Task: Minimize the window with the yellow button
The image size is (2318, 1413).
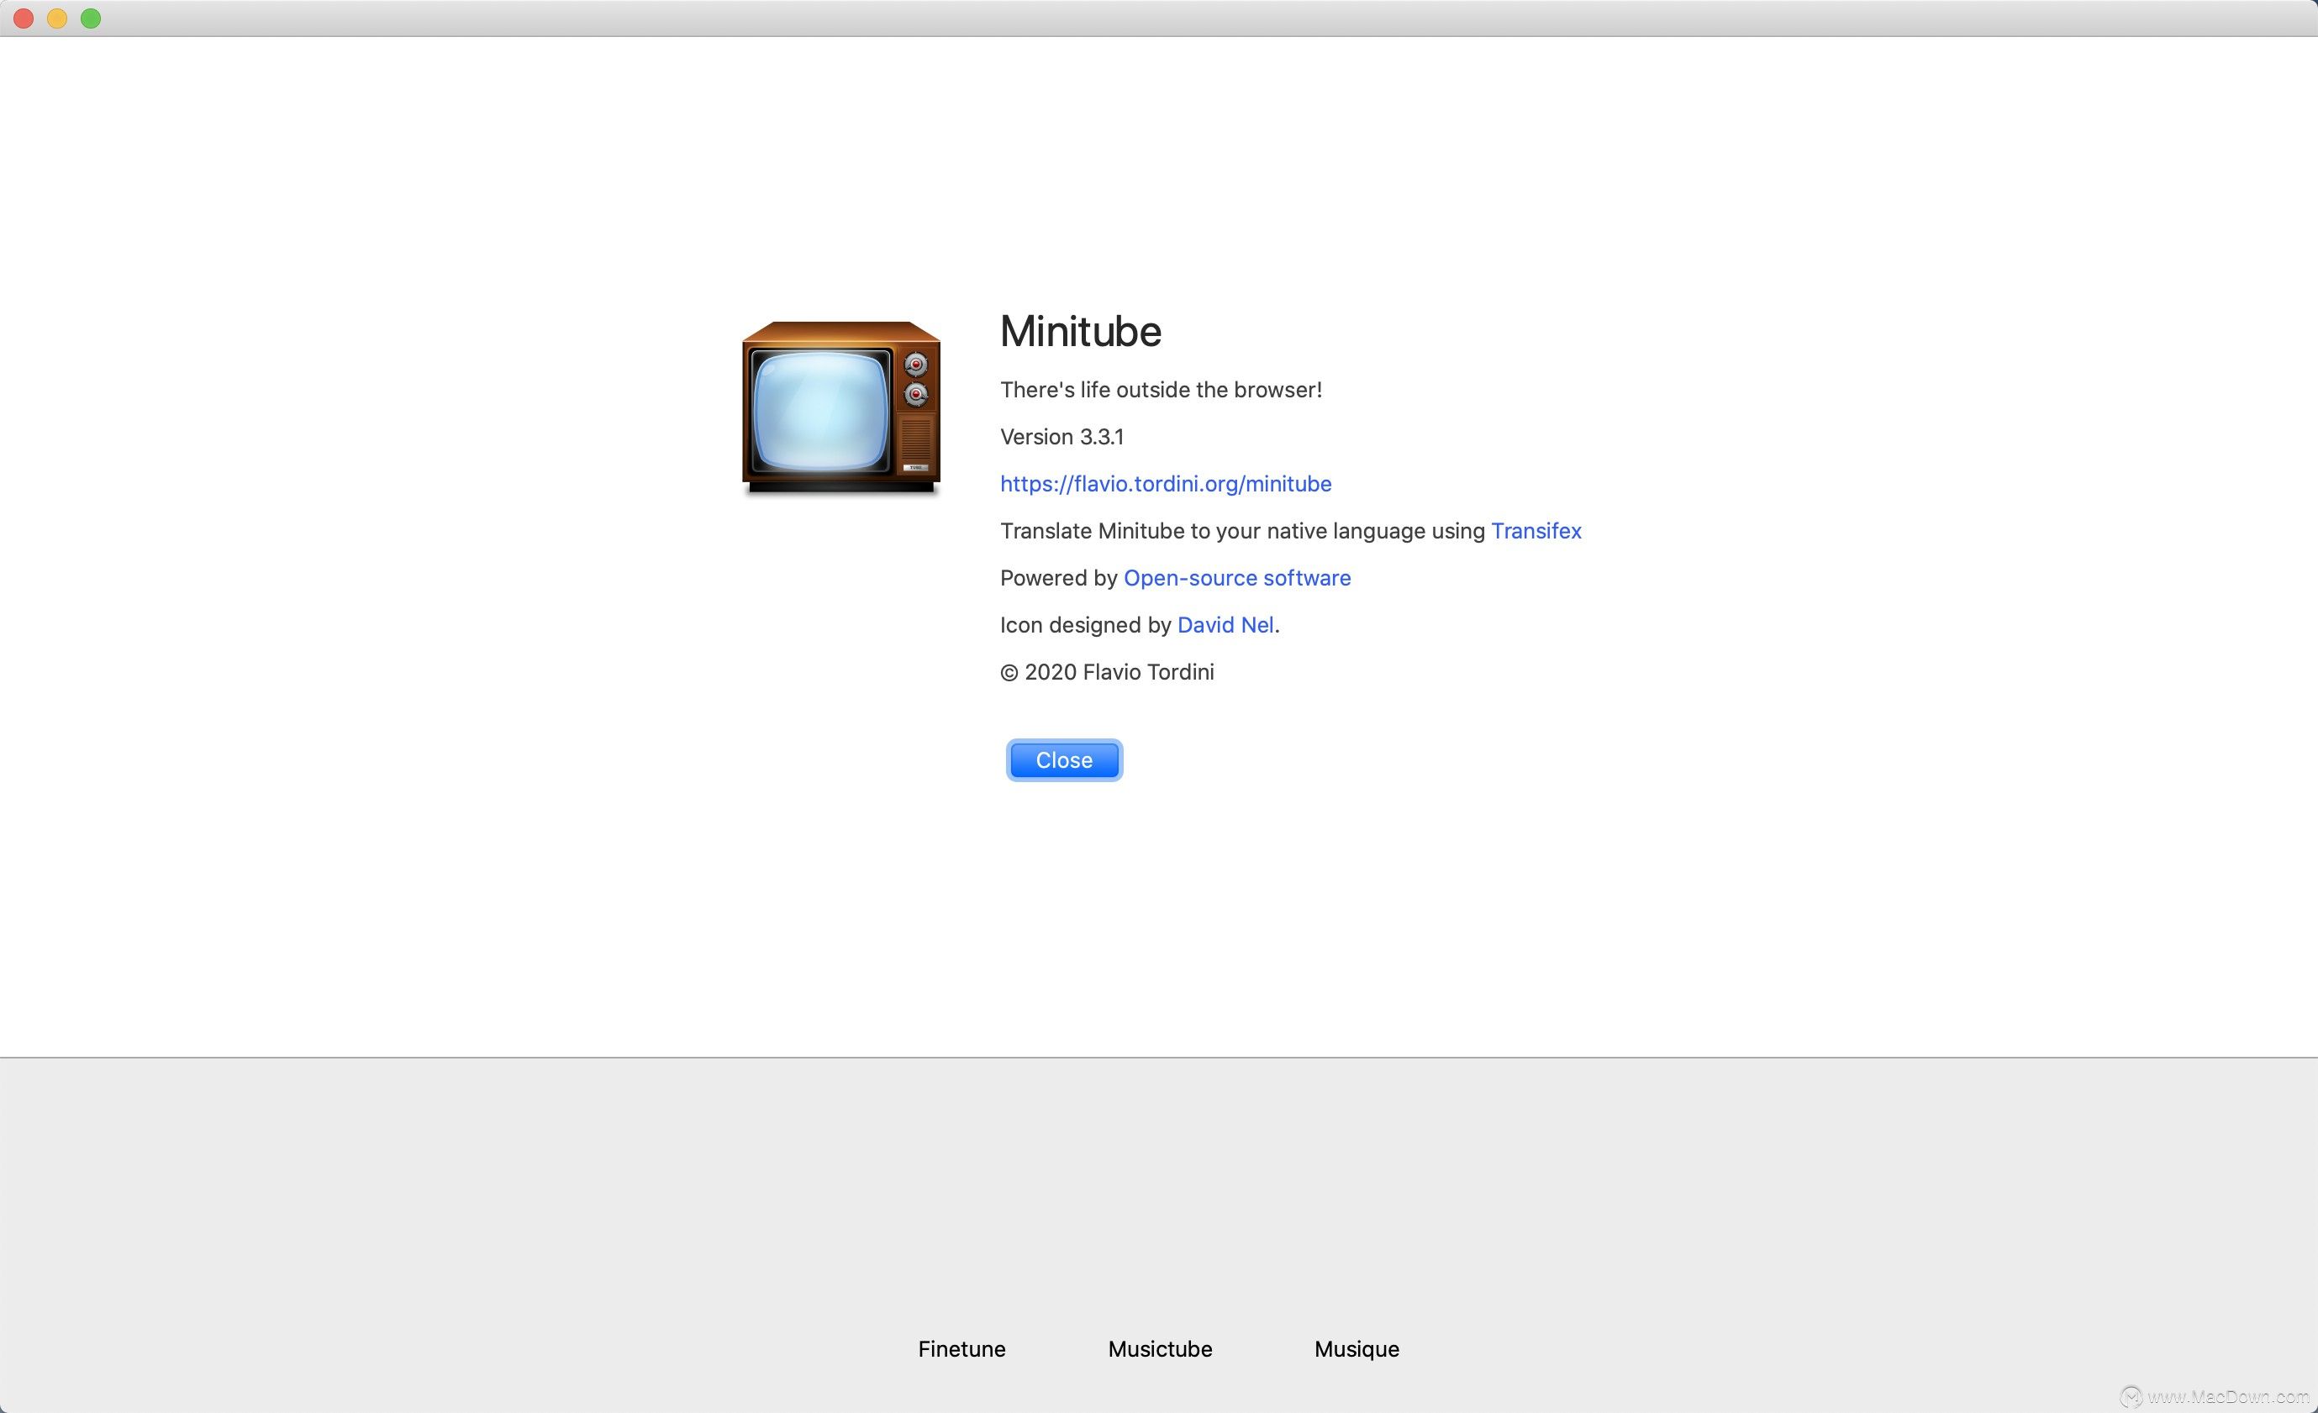Action: point(56,18)
